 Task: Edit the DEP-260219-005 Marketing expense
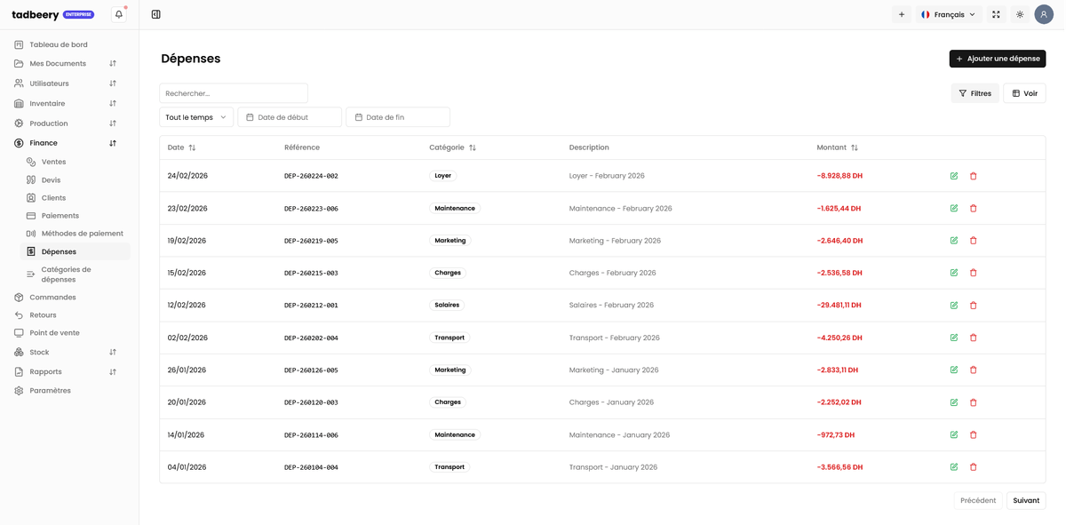[x=954, y=241]
